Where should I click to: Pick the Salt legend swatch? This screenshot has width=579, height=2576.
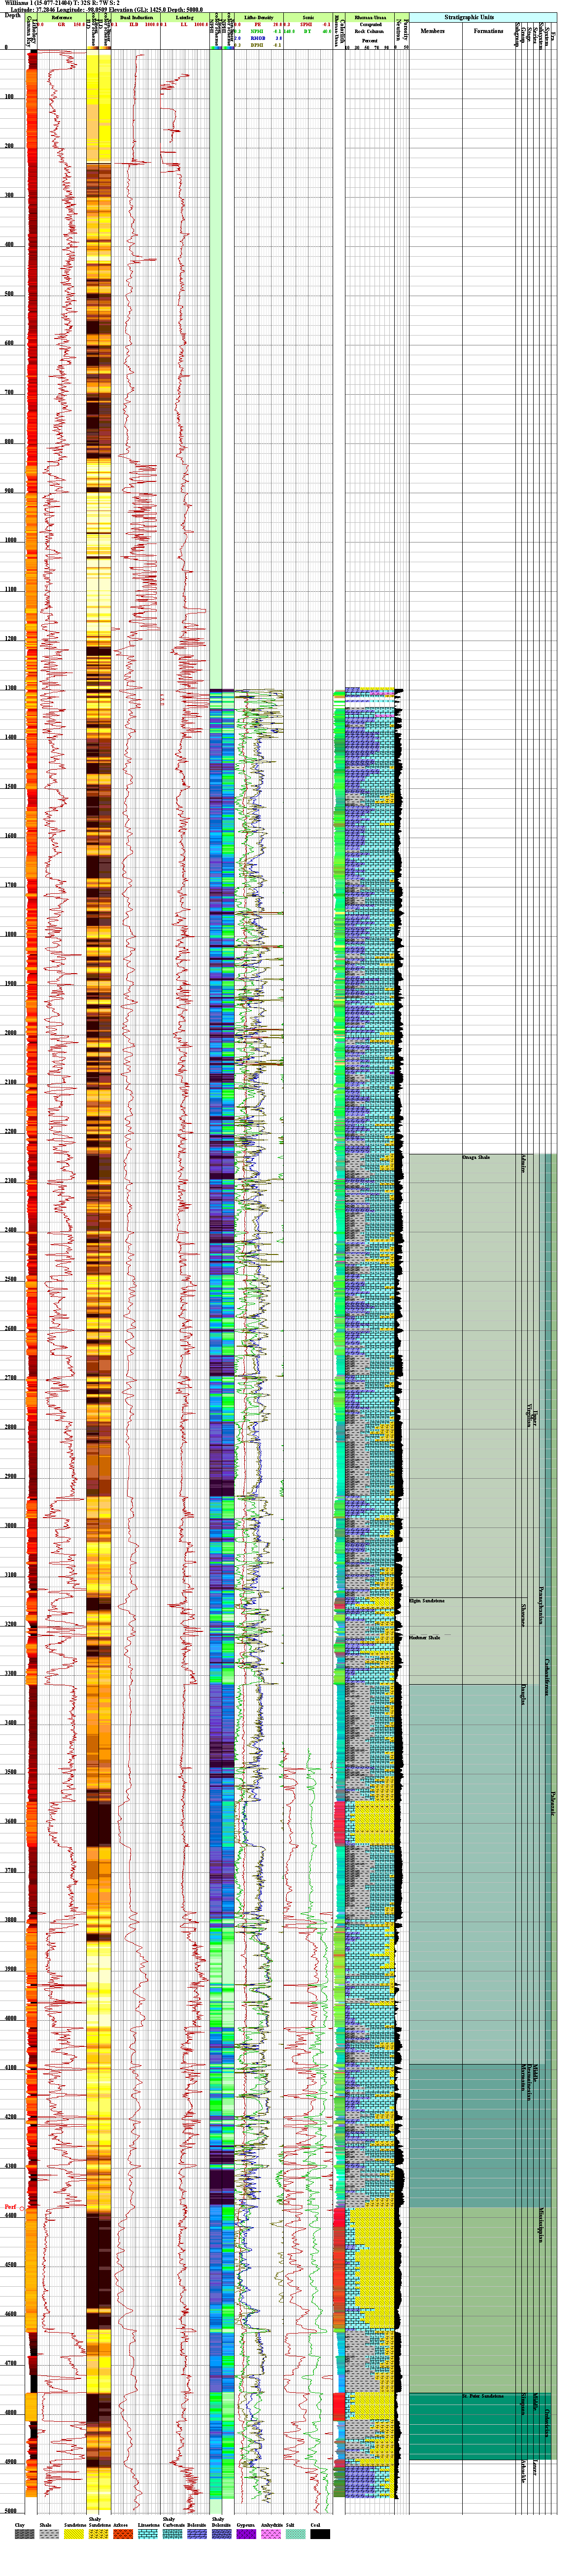[x=296, y=2534]
